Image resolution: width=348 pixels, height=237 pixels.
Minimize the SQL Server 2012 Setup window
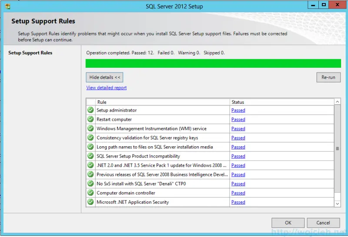click(x=313, y=5)
